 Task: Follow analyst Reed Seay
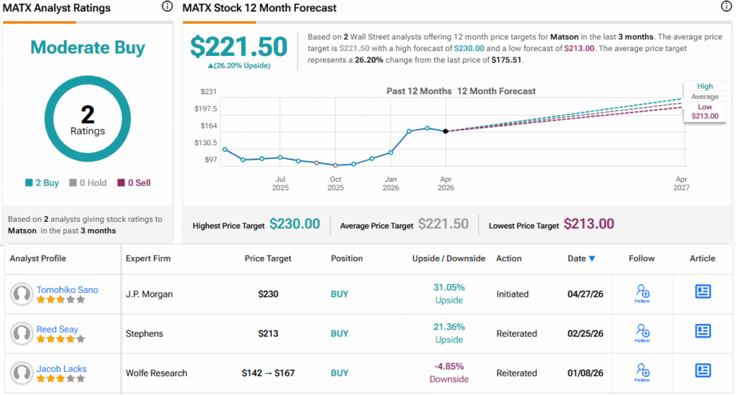pos(642,333)
